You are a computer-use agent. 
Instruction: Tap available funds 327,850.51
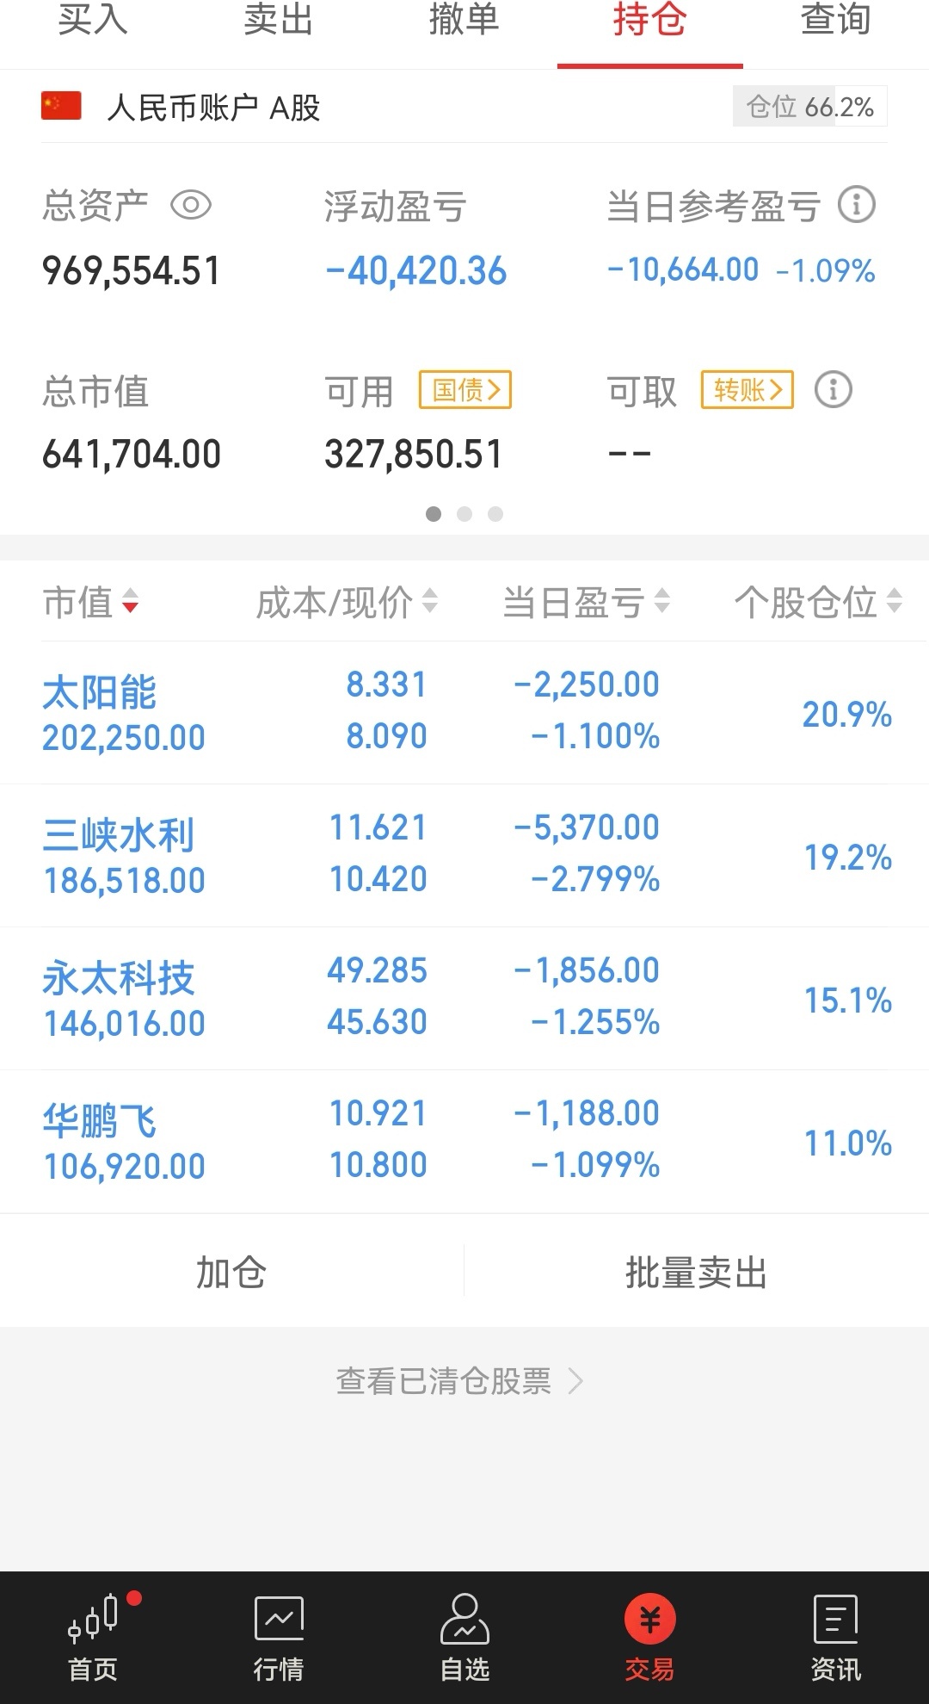tap(414, 454)
